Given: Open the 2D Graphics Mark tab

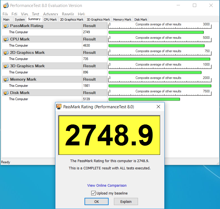Looking at the screenshot, I should tap(72, 20).
